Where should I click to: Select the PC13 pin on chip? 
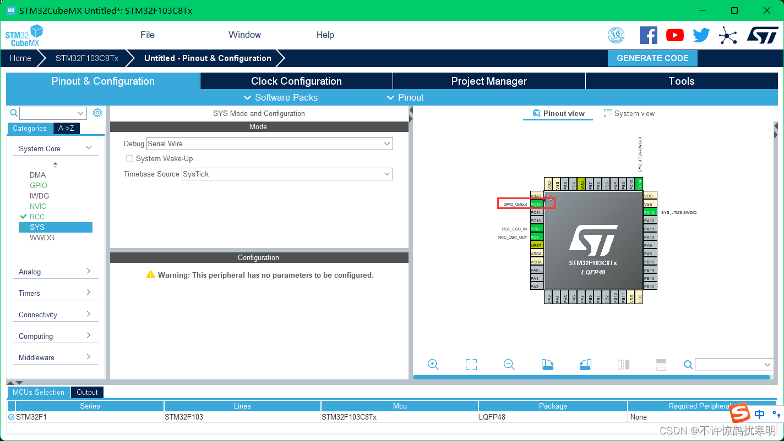tap(537, 204)
